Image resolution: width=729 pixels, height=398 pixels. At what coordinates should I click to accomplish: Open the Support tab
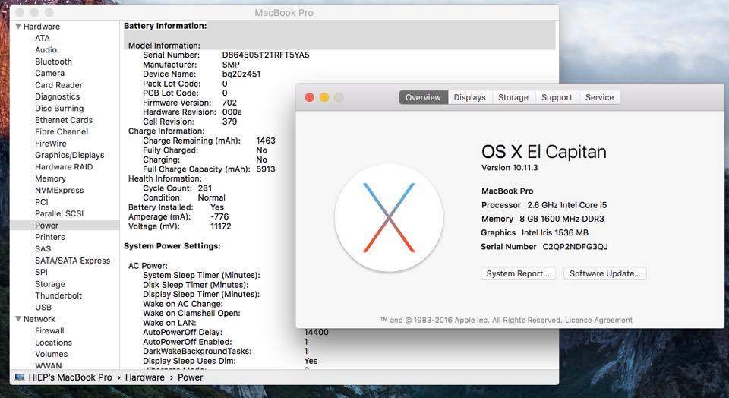click(557, 97)
